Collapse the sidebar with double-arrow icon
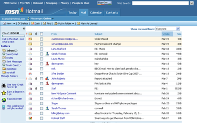Screen dimensions: 197x123 tap(24, 29)
